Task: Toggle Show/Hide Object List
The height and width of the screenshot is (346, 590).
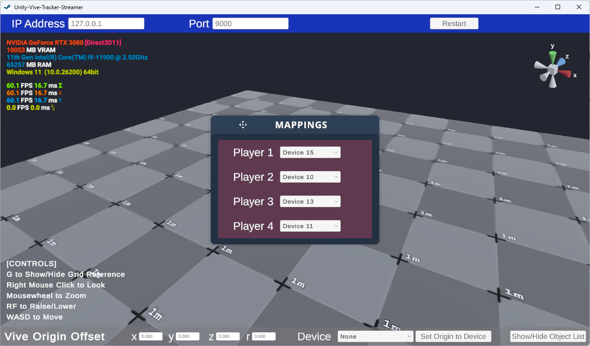Action: [x=548, y=336]
